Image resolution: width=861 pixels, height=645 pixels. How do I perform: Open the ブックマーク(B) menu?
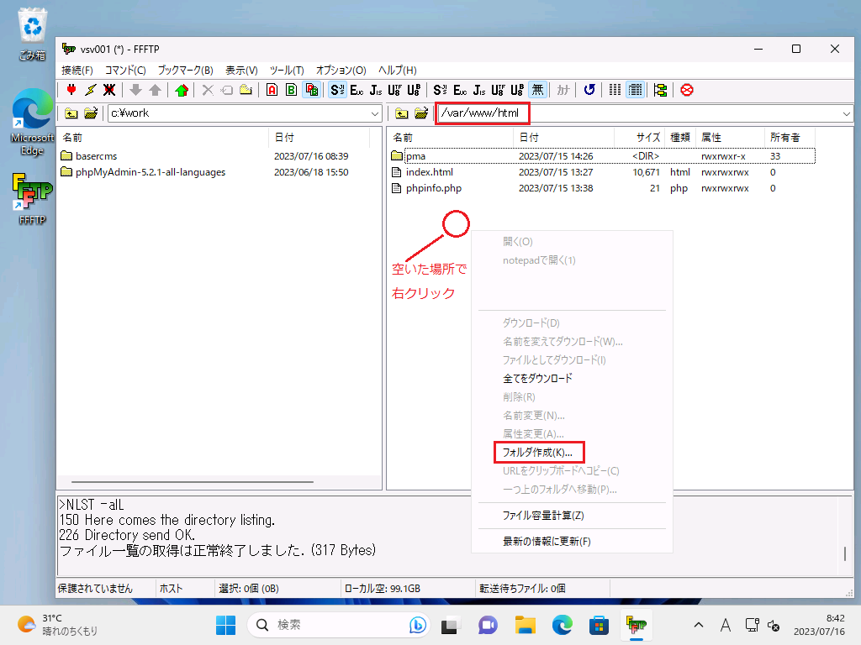coord(185,71)
